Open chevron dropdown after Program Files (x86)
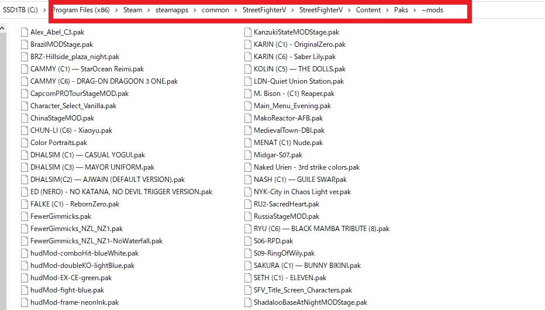545x310 pixels. 116,10
